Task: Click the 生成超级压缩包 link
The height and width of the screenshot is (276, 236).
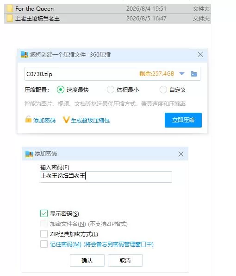Action: point(90,121)
